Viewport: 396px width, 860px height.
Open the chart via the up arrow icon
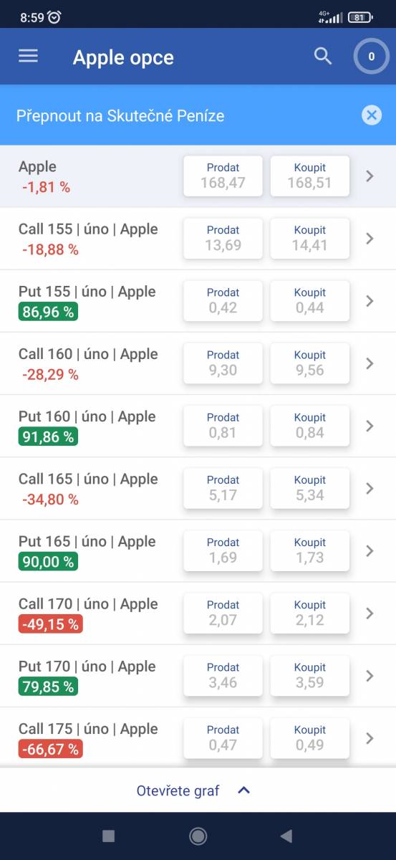click(243, 790)
